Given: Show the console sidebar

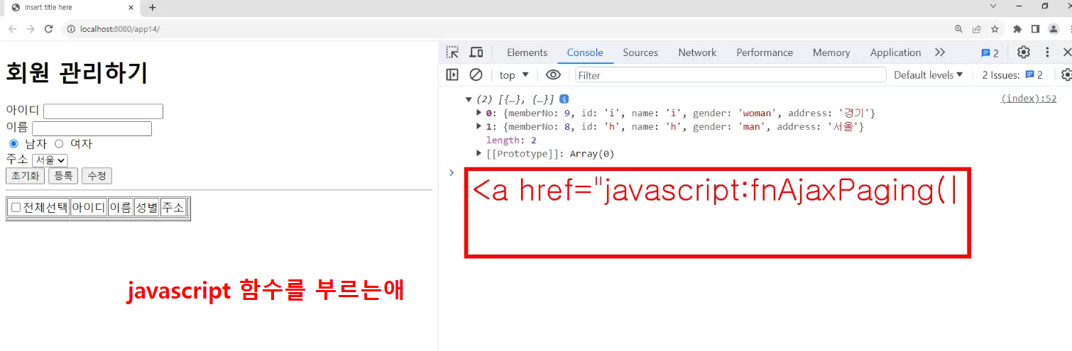Looking at the screenshot, I should coord(452,74).
